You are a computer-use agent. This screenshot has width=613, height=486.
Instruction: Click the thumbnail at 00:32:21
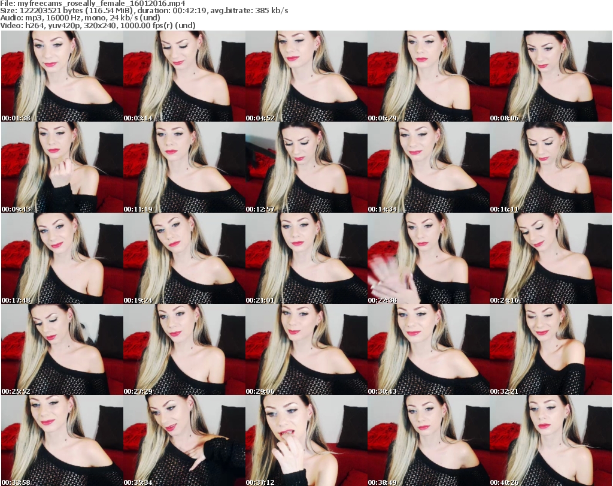pyautogui.click(x=551, y=349)
